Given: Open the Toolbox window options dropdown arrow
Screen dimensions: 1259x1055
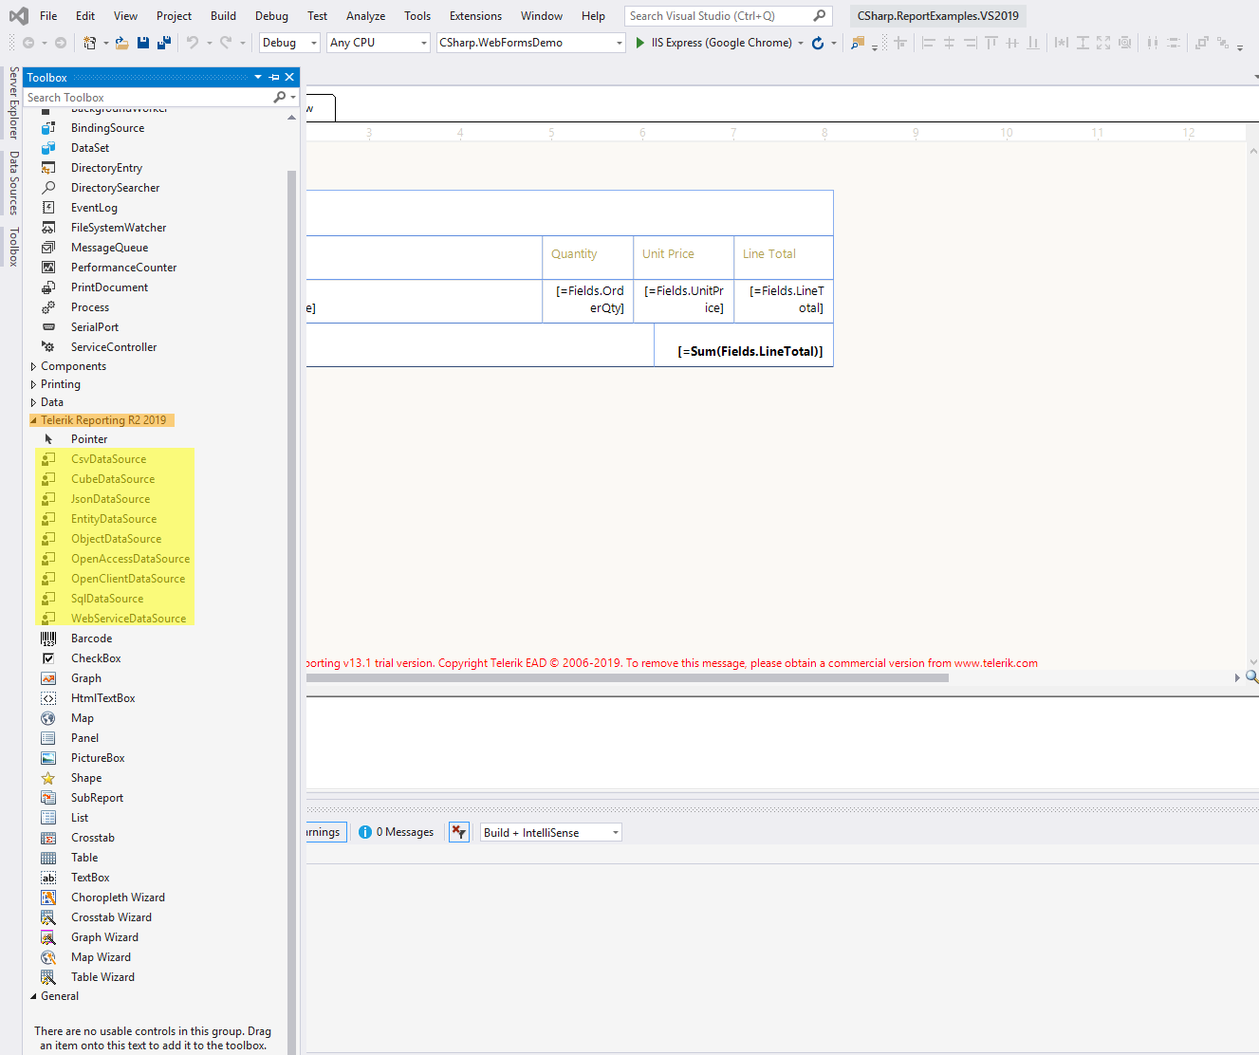Looking at the screenshot, I should click(x=257, y=77).
